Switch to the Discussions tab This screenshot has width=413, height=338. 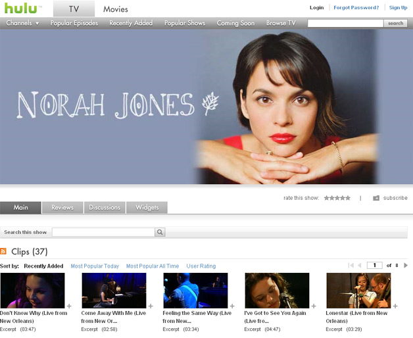105,208
